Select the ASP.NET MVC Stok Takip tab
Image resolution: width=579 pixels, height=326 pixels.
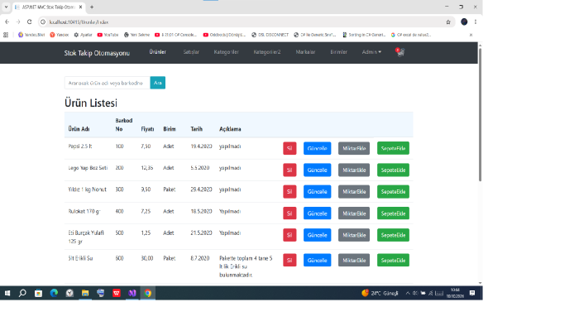pos(48,7)
